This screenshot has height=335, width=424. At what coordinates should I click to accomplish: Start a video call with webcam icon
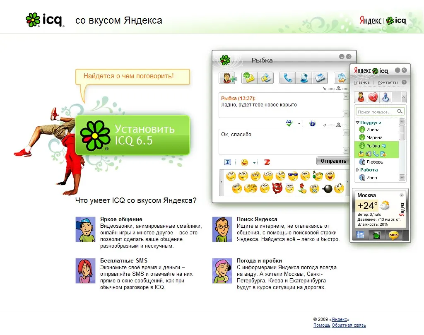pyautogui.click(x=304, y=78)
